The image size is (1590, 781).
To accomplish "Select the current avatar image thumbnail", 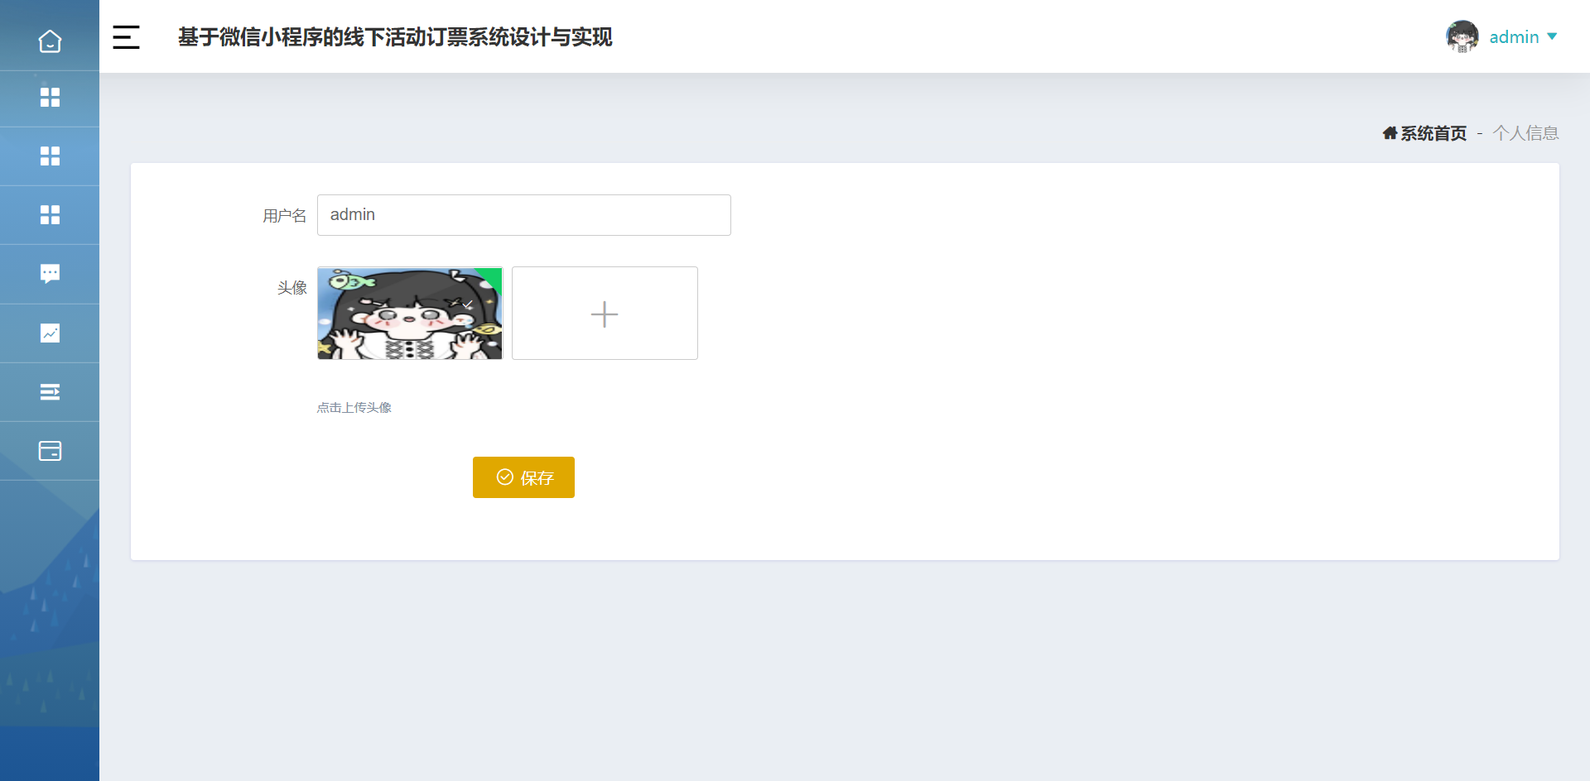I will click(x=409, y=313).
